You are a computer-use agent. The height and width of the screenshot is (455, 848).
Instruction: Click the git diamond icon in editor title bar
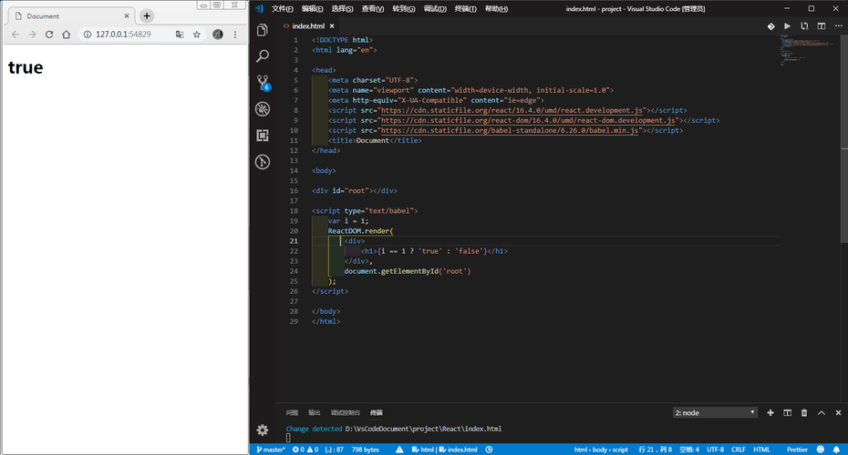[x=770, y=25]
